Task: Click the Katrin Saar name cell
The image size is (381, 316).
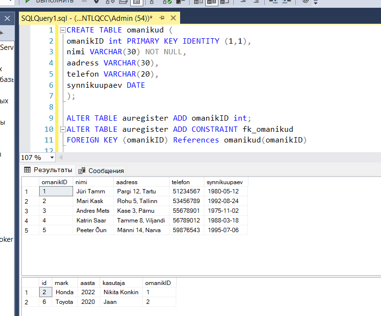Action: [x=93, y=221]
